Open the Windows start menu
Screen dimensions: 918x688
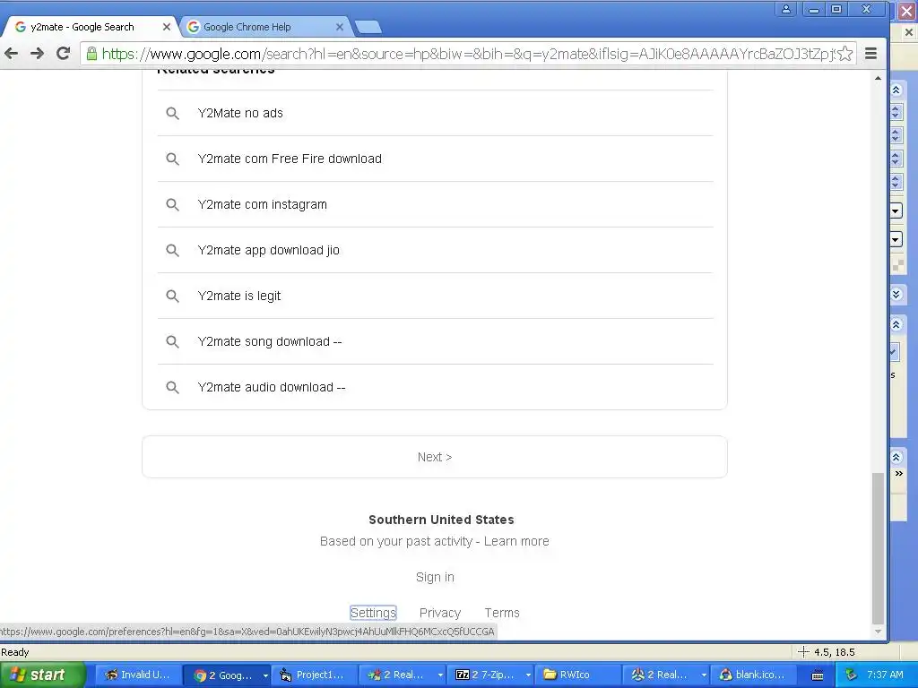point(42,675)
